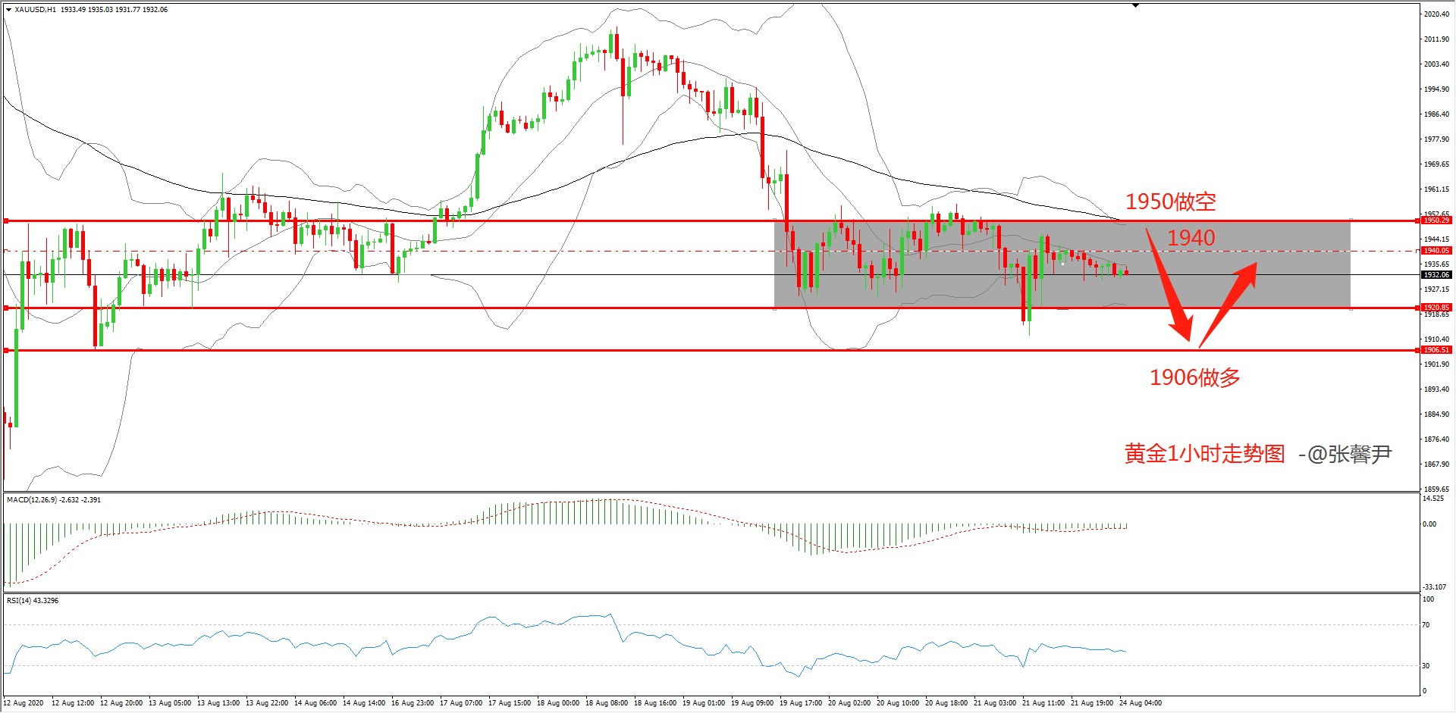Click the 2011.90 price scale value

pos(1436,39)
